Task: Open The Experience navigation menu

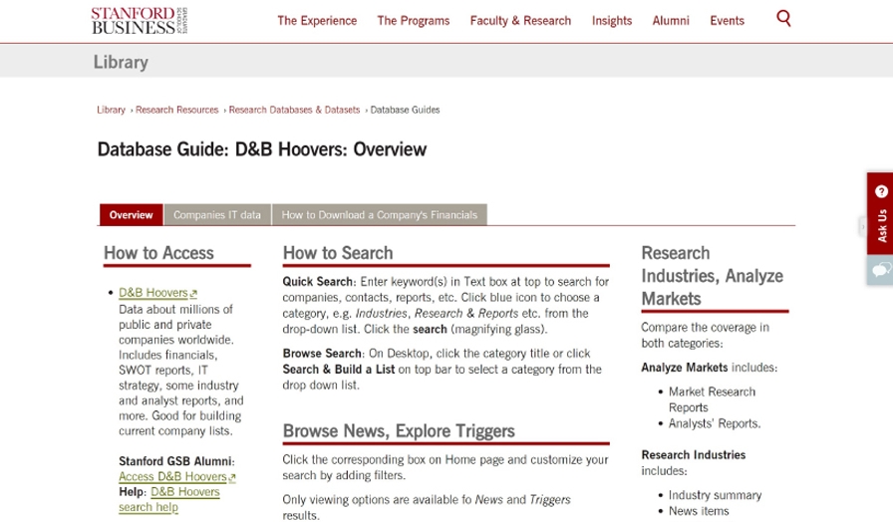Action: tap(316, 21)
